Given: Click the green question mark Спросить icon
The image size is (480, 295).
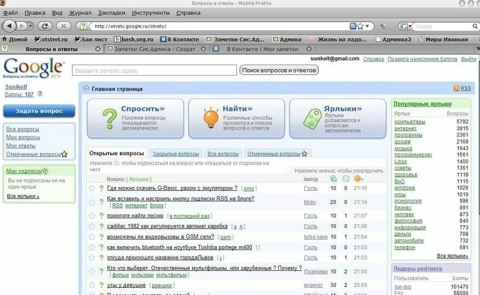Looking at the screenshot, I should (109, 118).
